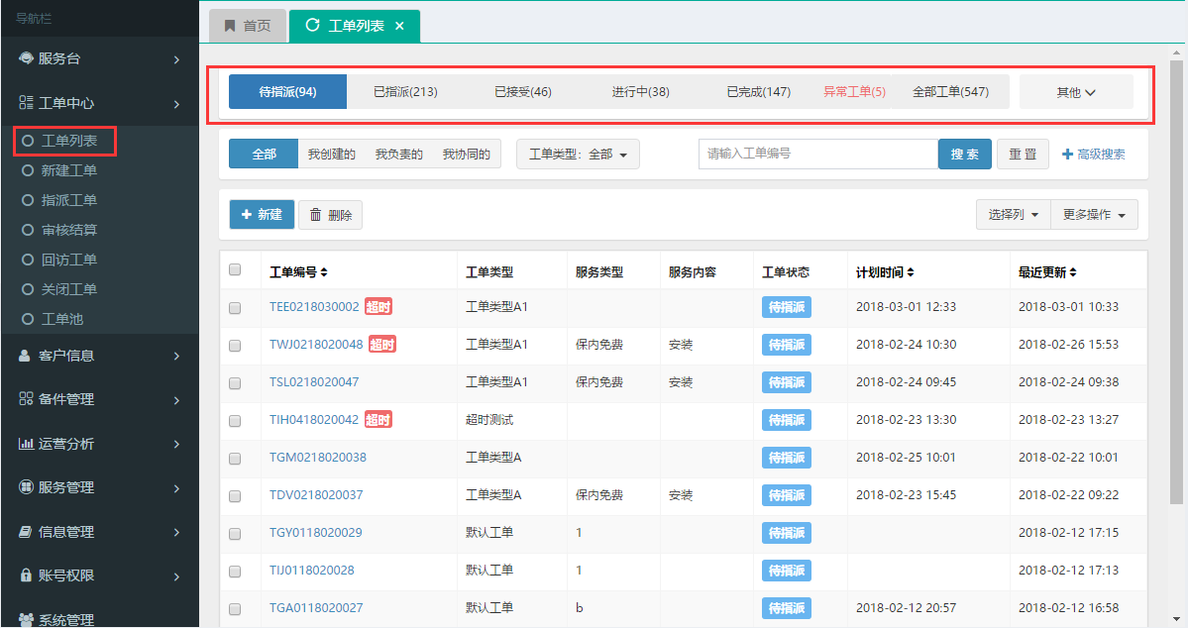Click circle icon beside 工单池
Screen dimensions: 1188x628
click(28, 319)
